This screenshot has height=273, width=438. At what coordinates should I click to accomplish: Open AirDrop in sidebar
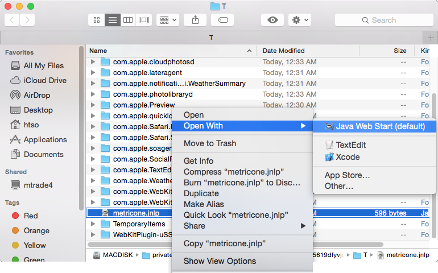(30, 96)
